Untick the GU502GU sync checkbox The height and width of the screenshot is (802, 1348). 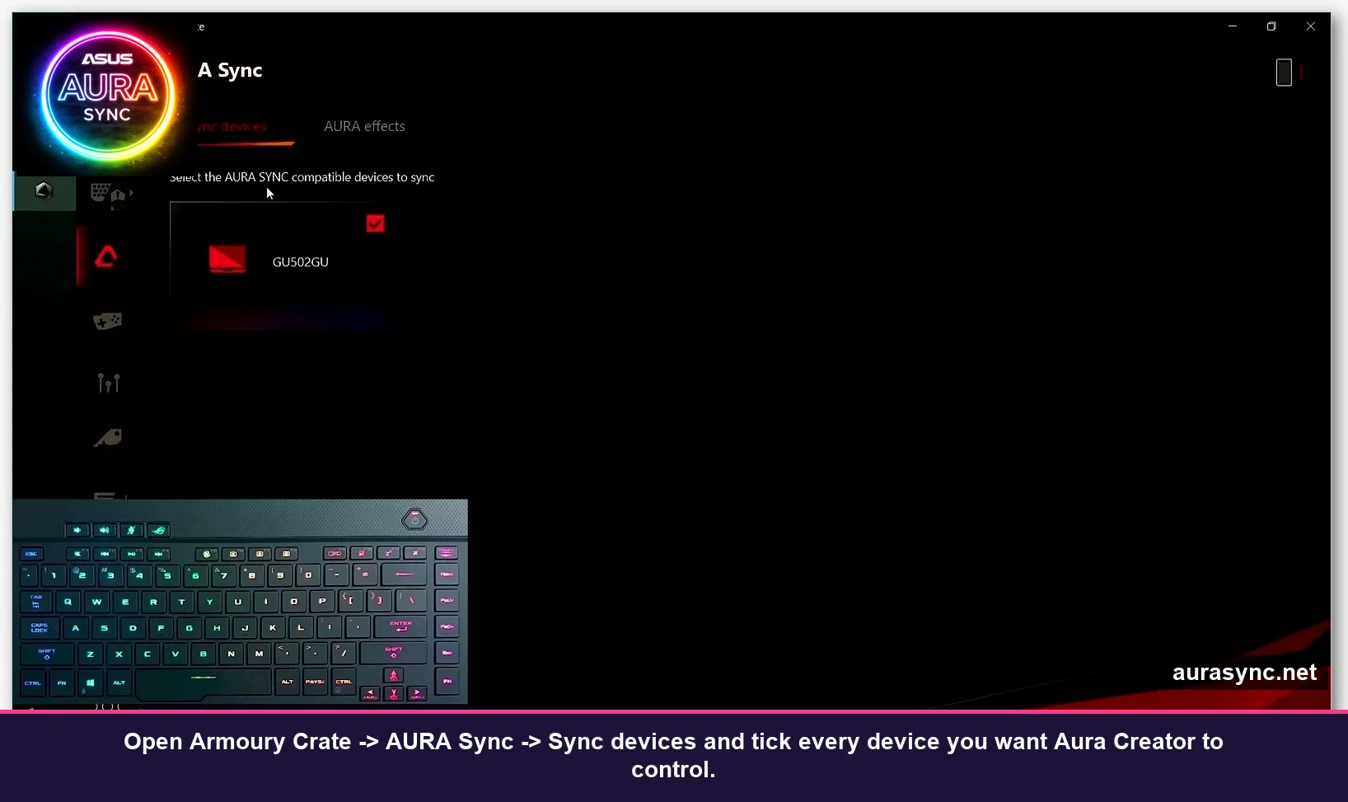[x=375, y=223]
